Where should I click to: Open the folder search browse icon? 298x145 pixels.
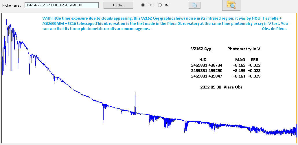[231, 4]
